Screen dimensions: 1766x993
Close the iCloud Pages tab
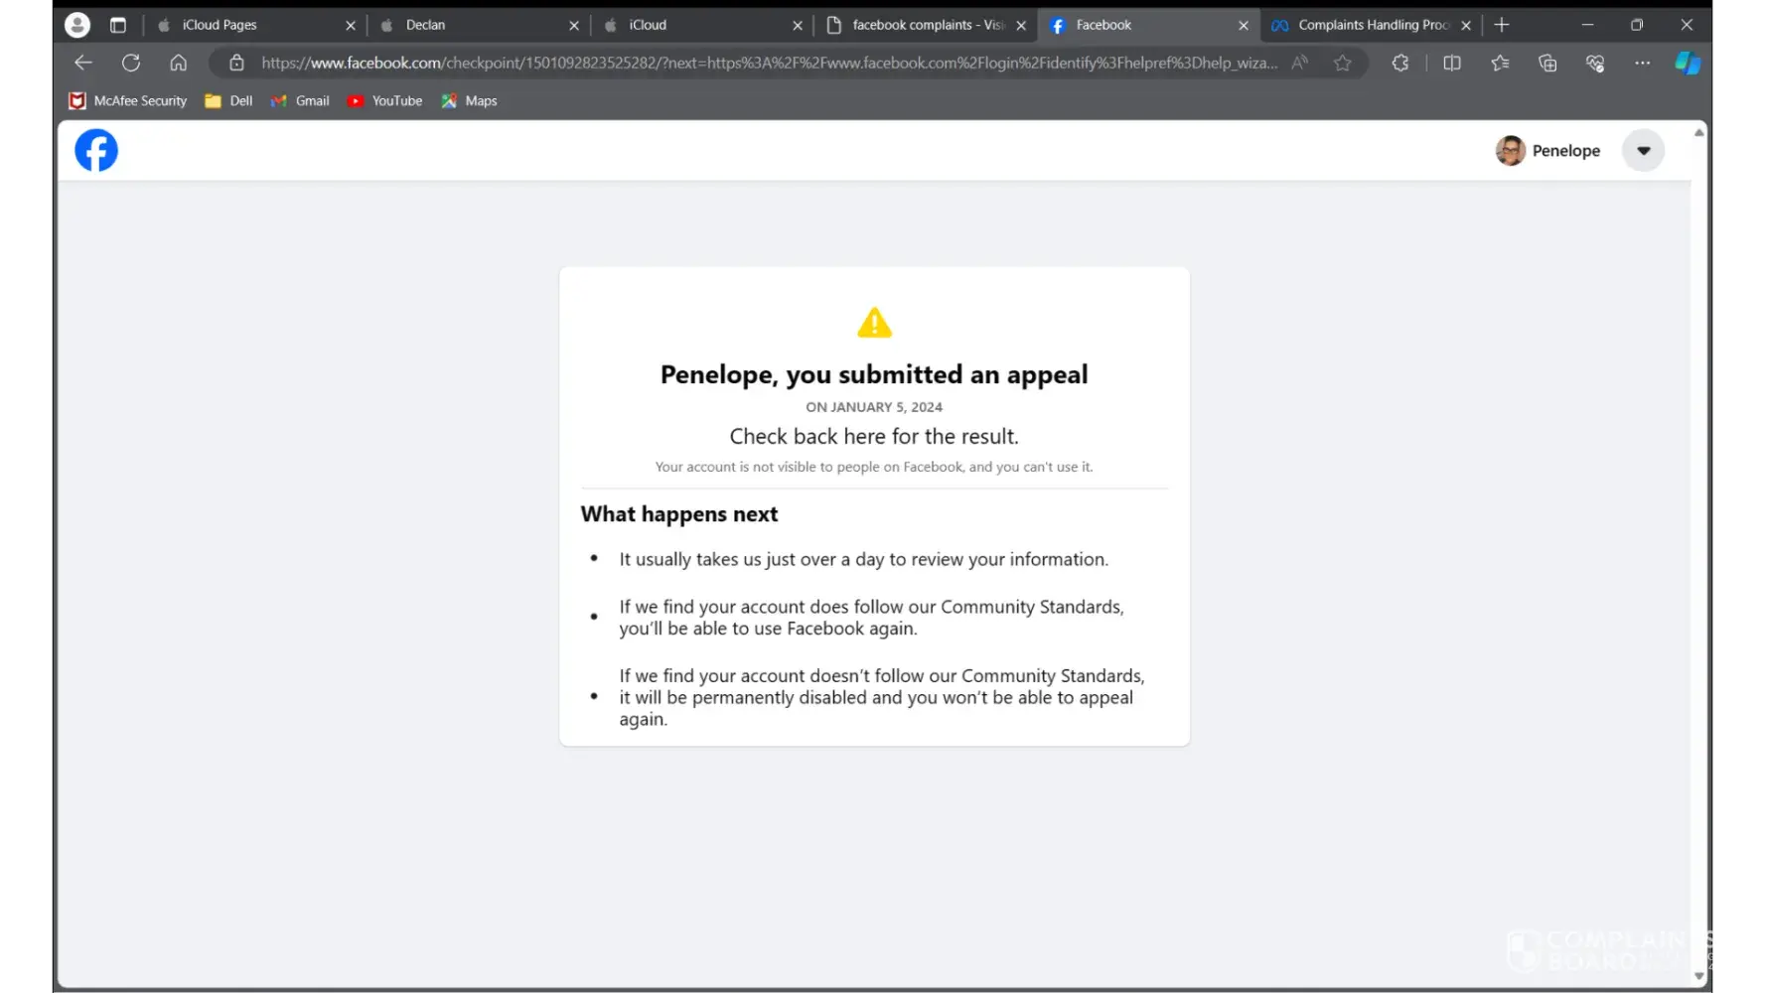coord(351,26)
